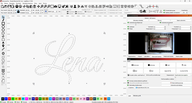Choose the Position Laser pin tool

tap(3, 46)
